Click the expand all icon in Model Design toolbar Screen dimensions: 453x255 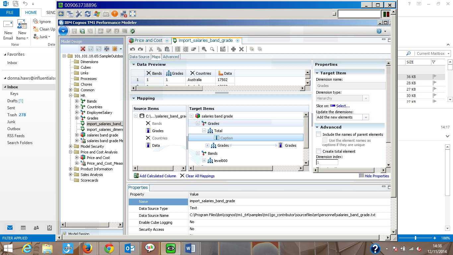[91, 49]
